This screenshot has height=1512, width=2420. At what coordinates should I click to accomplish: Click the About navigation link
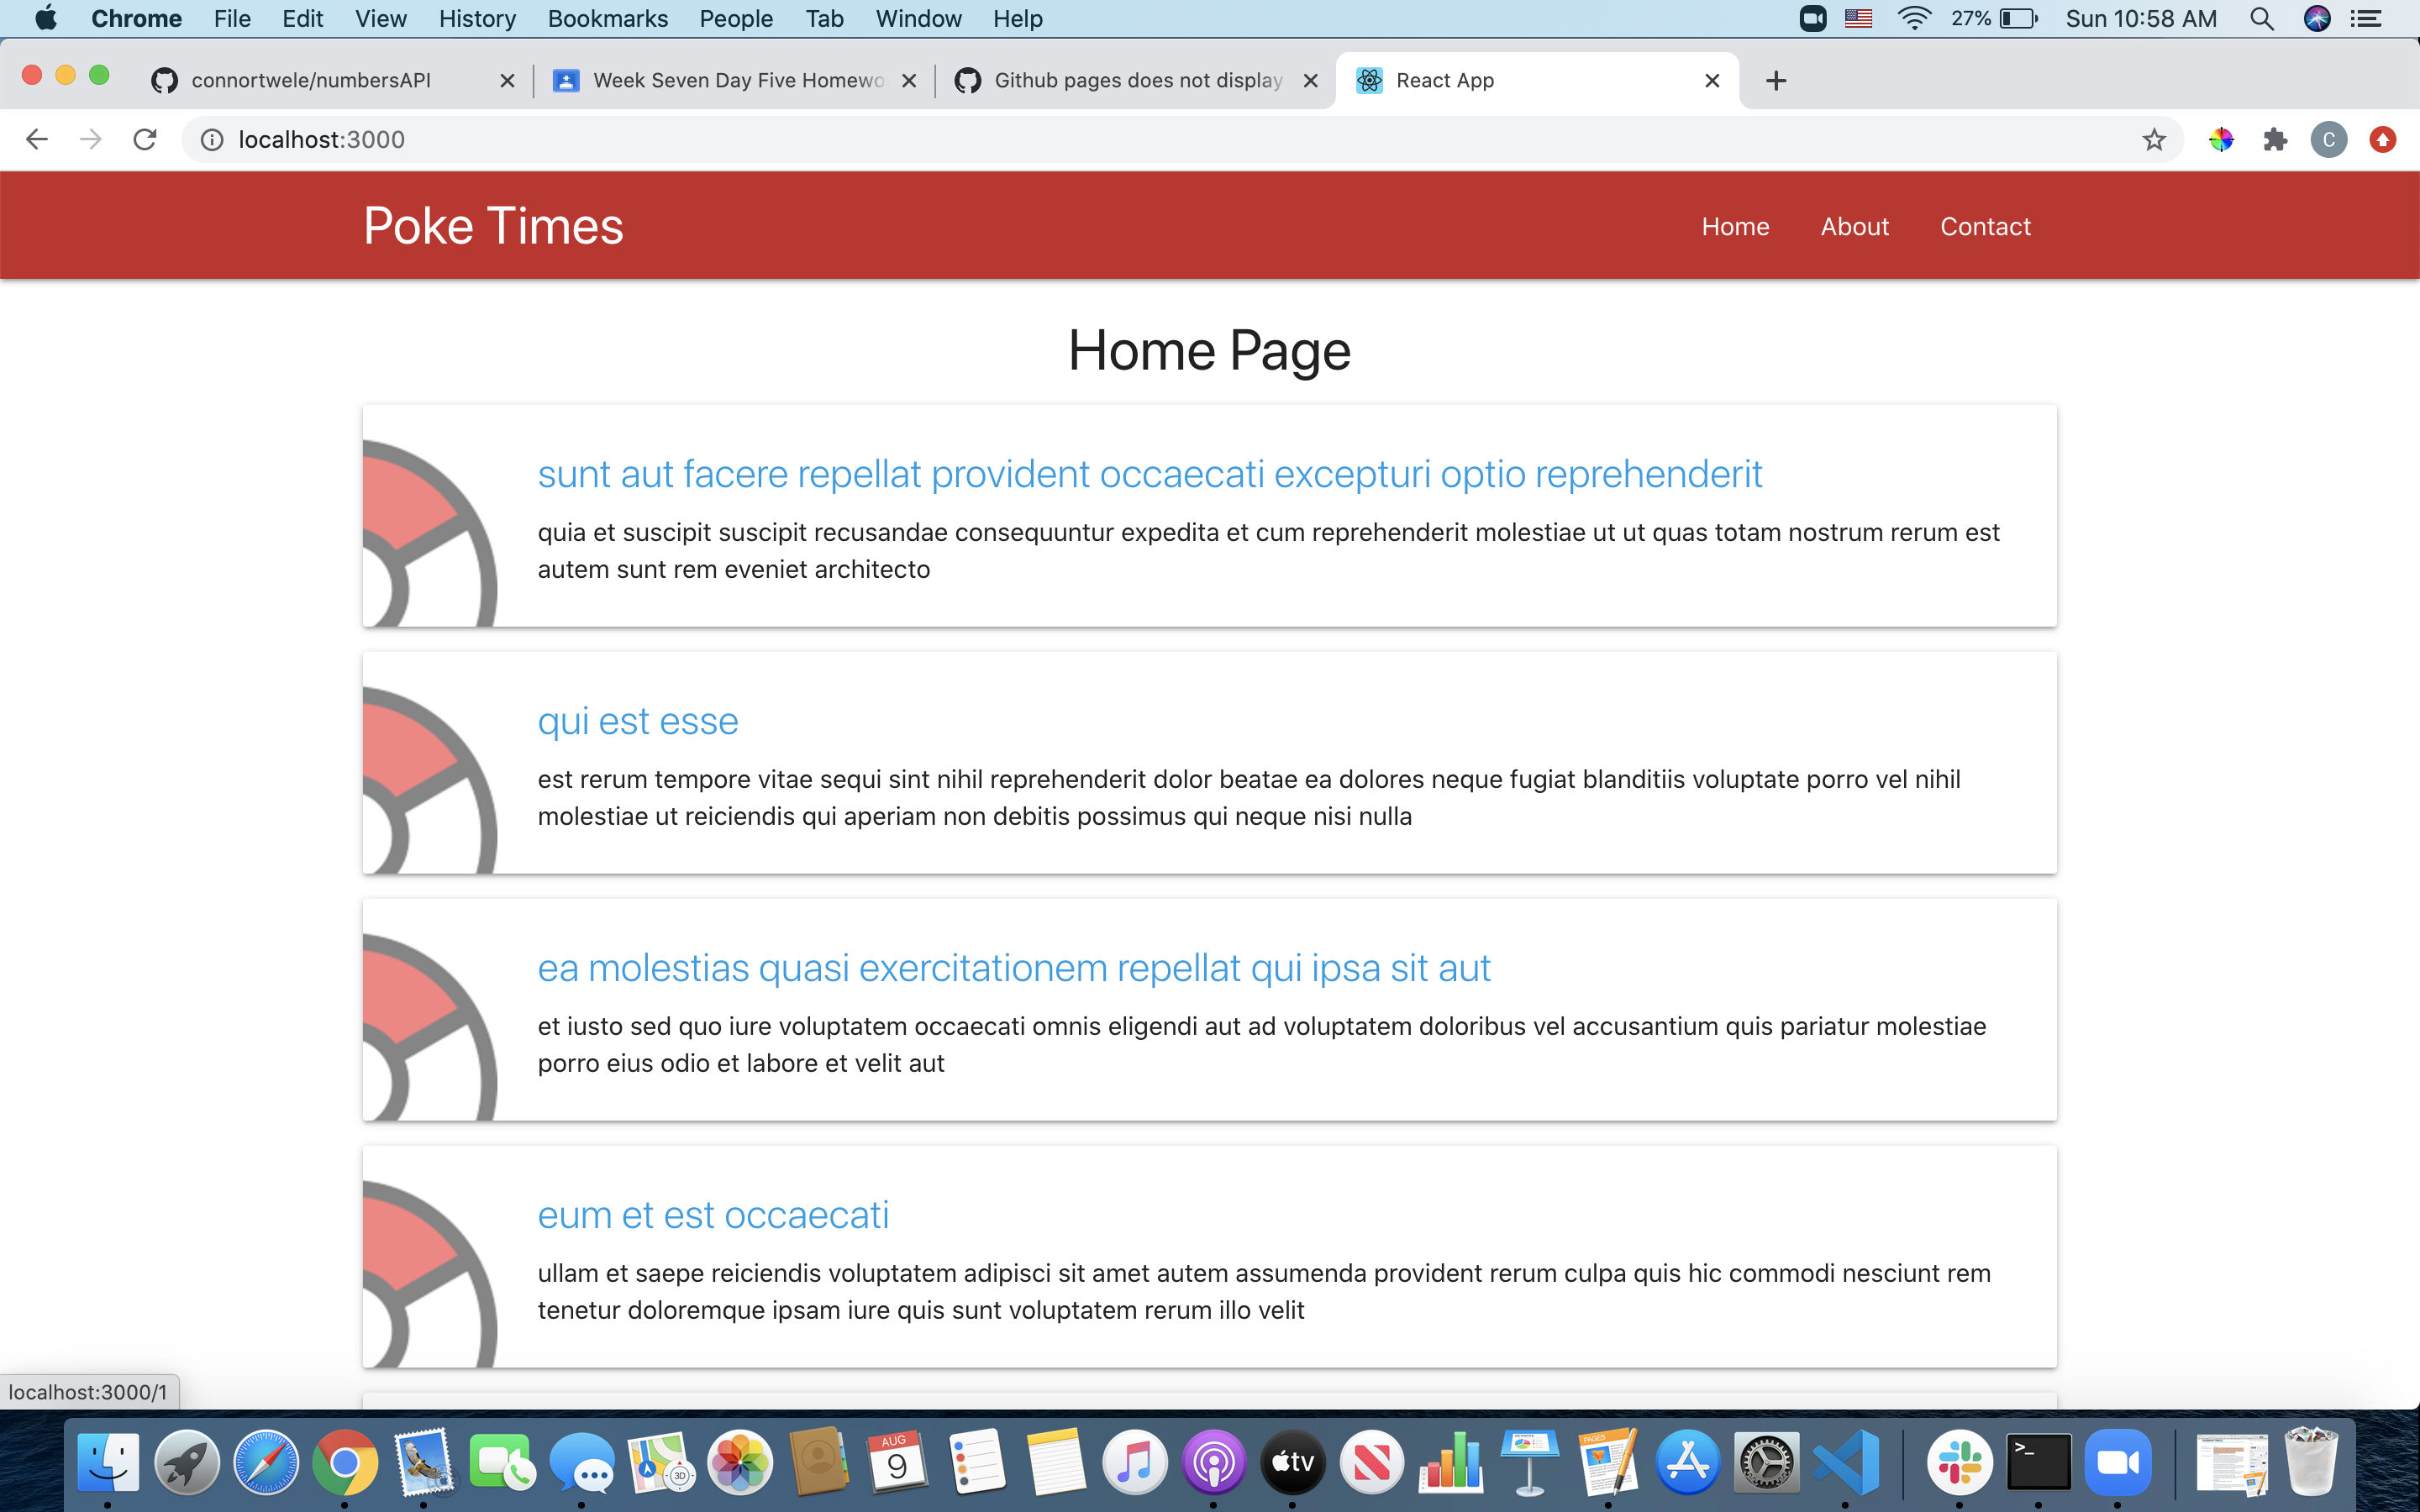[1854, 226]
